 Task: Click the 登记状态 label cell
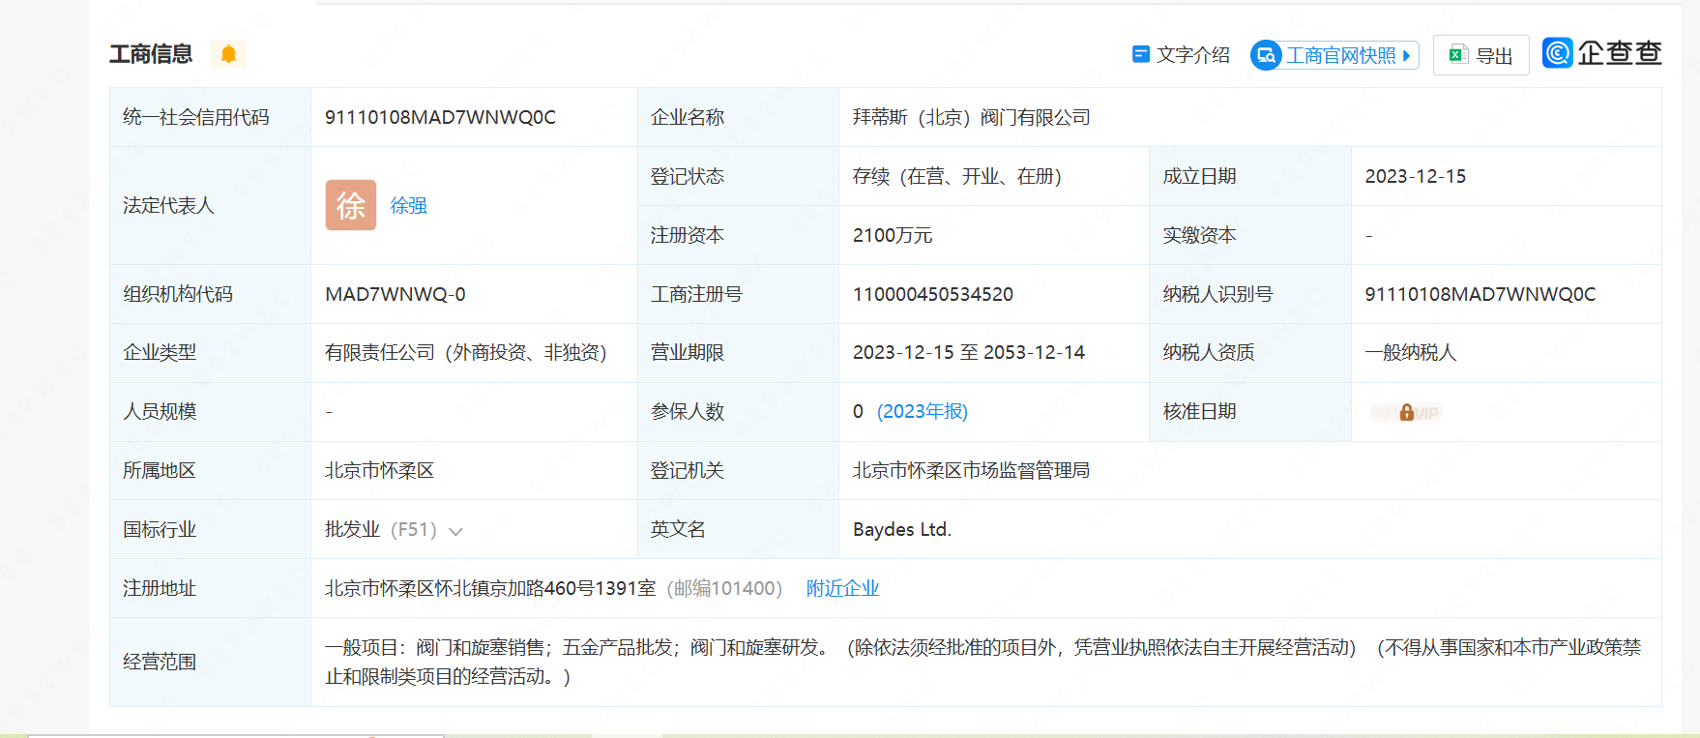[738, 176]
